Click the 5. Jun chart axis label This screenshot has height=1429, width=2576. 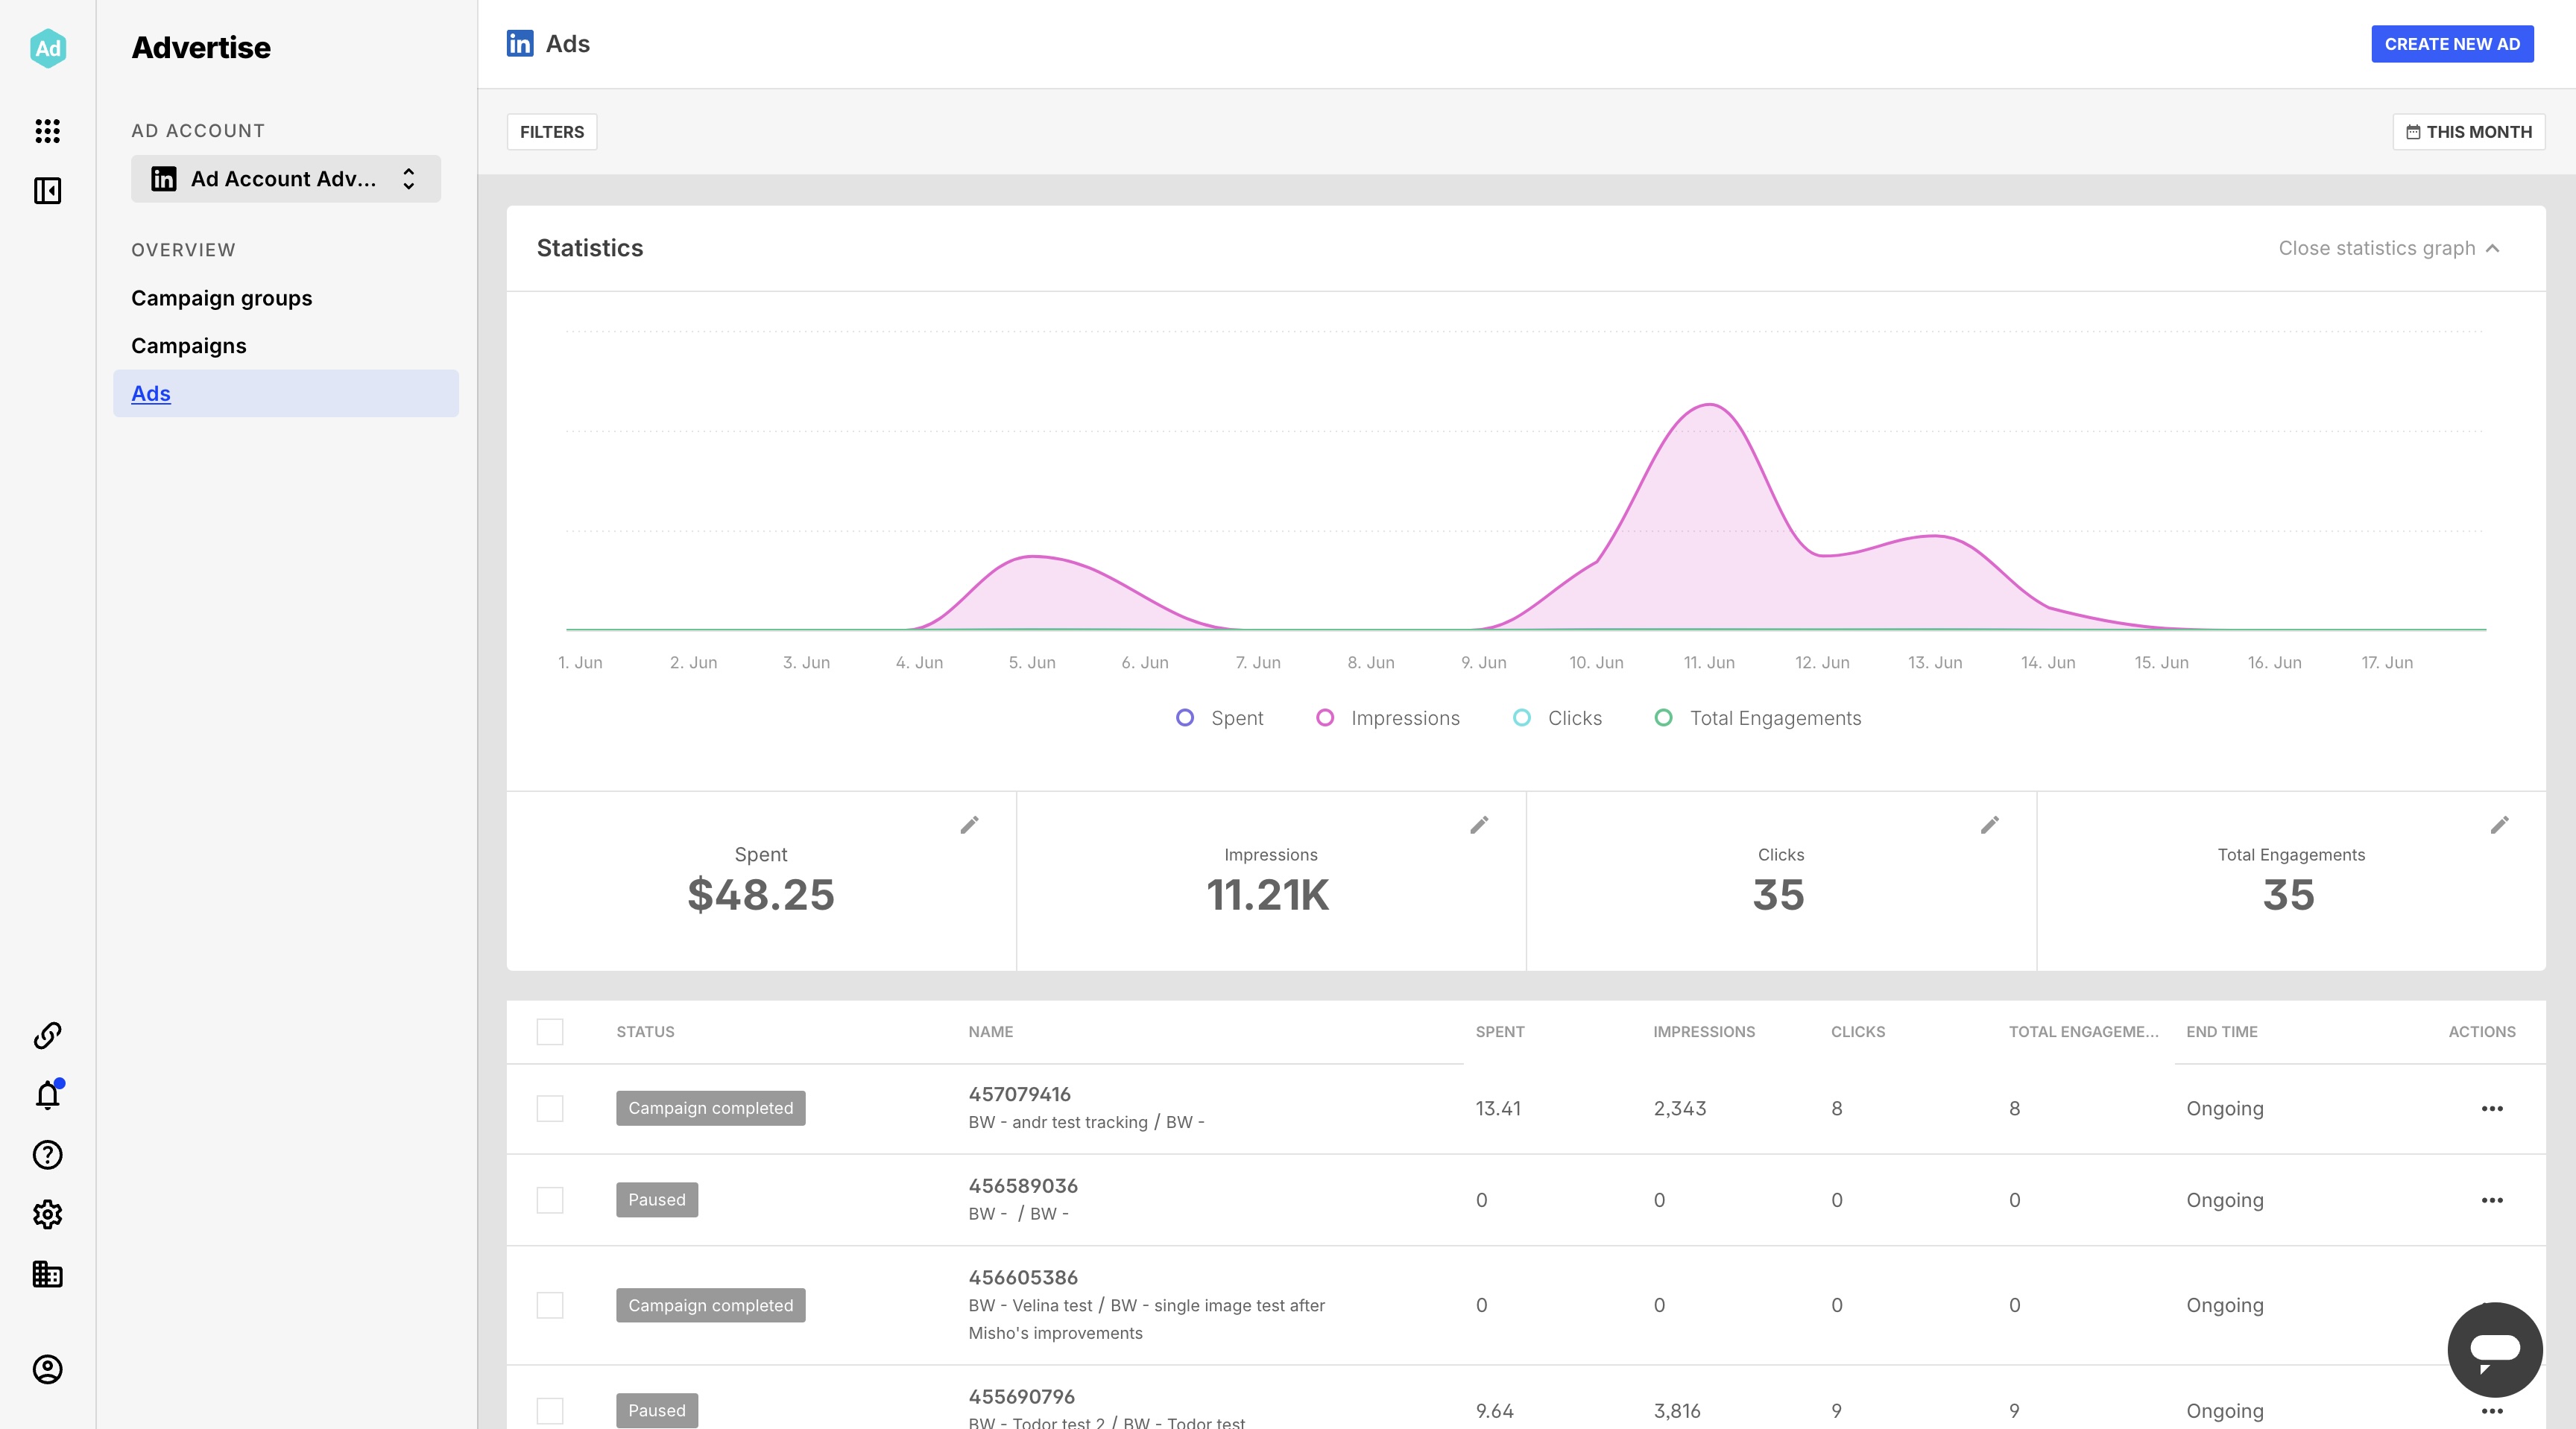(x=1032, y=662)
